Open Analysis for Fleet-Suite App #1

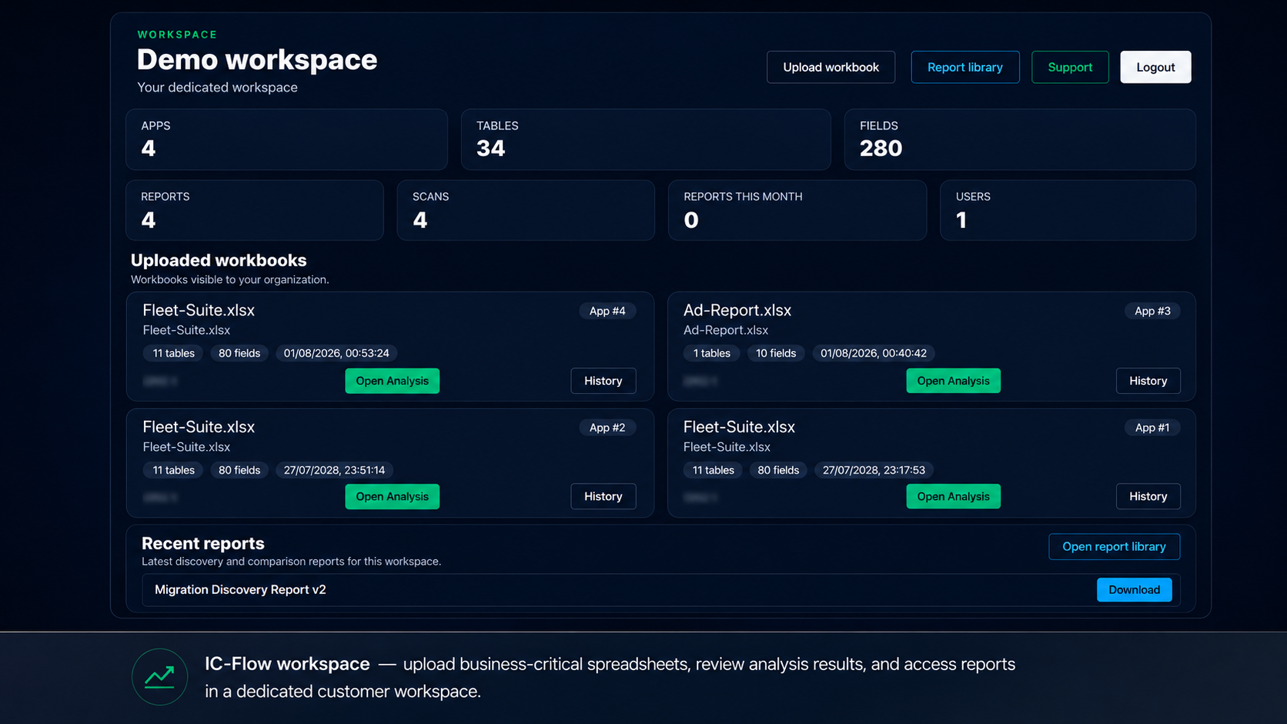tap(953, 496)
